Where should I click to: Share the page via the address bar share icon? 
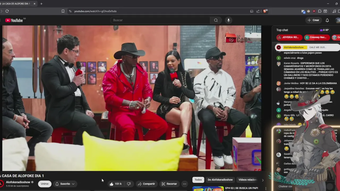258,11
